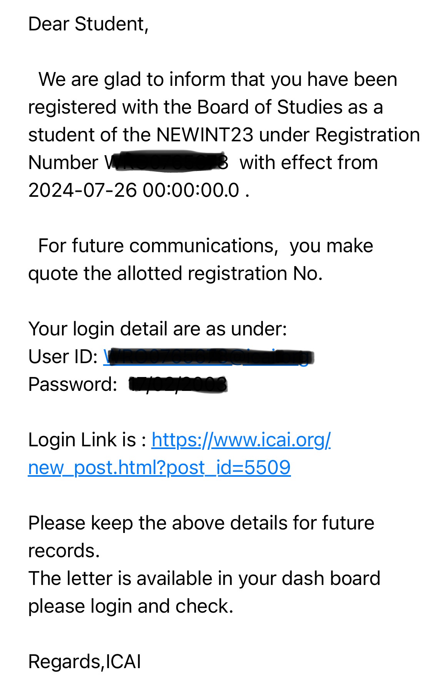Click the new_post.html?post_id=5509 link text

[x=159, y=467]
